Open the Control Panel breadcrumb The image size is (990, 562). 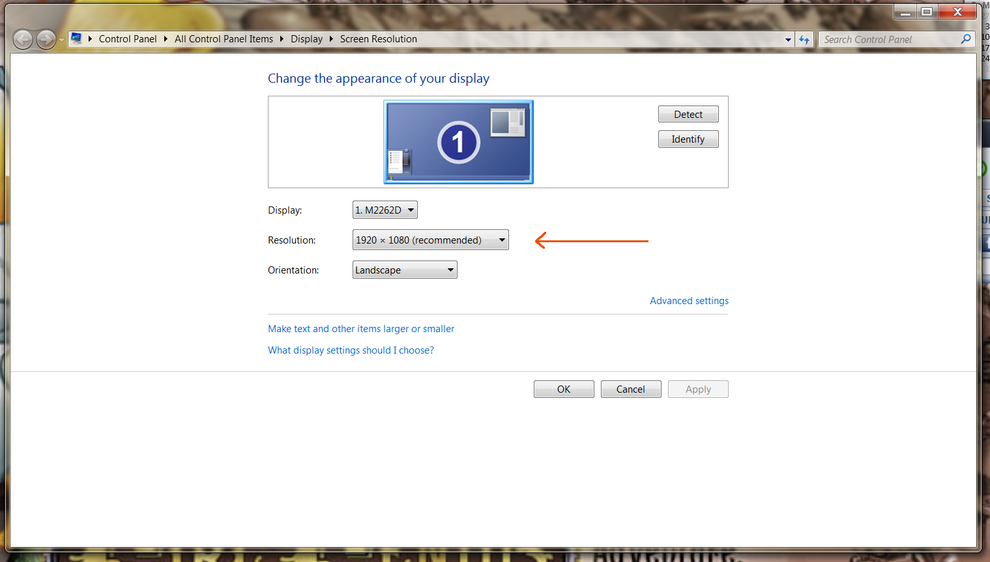coord(128,39)
